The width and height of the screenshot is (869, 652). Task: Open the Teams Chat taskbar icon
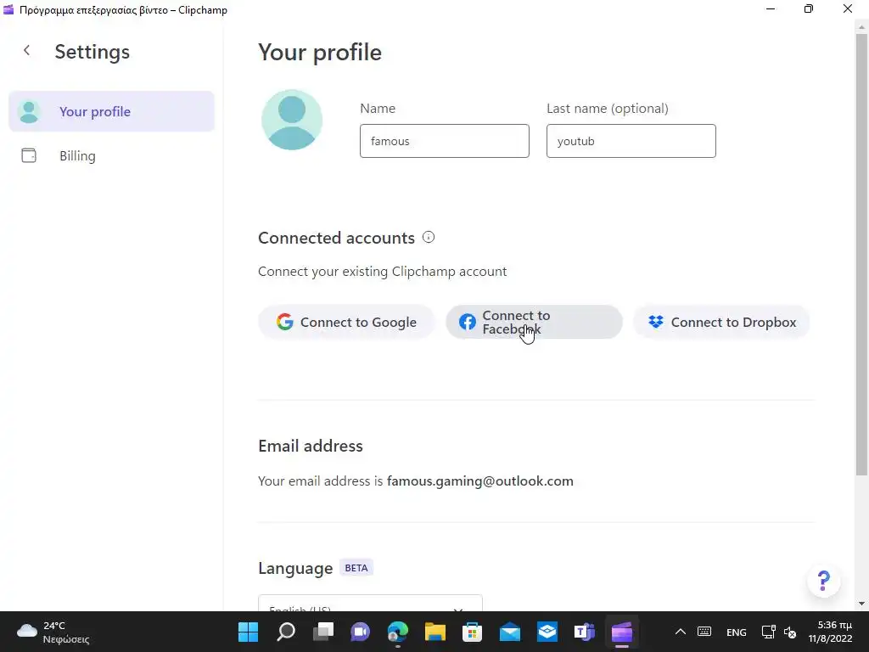click(360, 632)
